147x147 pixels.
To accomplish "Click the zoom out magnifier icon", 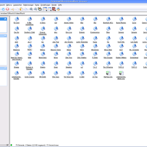I will coord(35,9).
